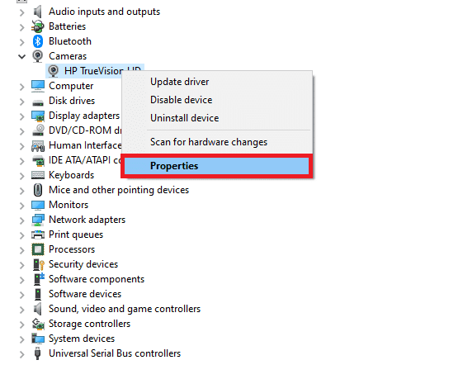Screen dimensions: 463x379
Task: Click the Bluetooth category icon
Action: (x=38, y=41)
